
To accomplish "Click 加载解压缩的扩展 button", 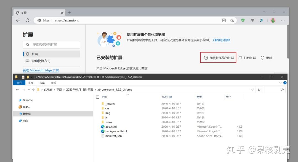I will 218,58.
